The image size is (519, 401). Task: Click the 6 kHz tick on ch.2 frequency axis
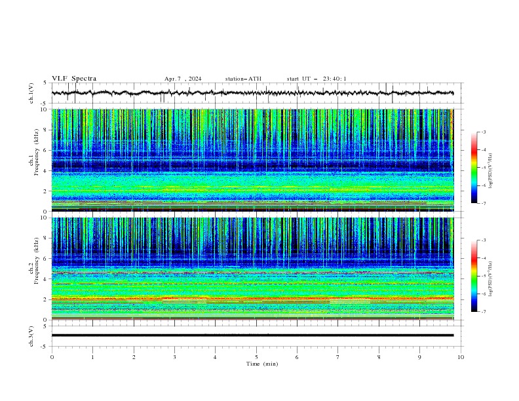coord(46,259)
